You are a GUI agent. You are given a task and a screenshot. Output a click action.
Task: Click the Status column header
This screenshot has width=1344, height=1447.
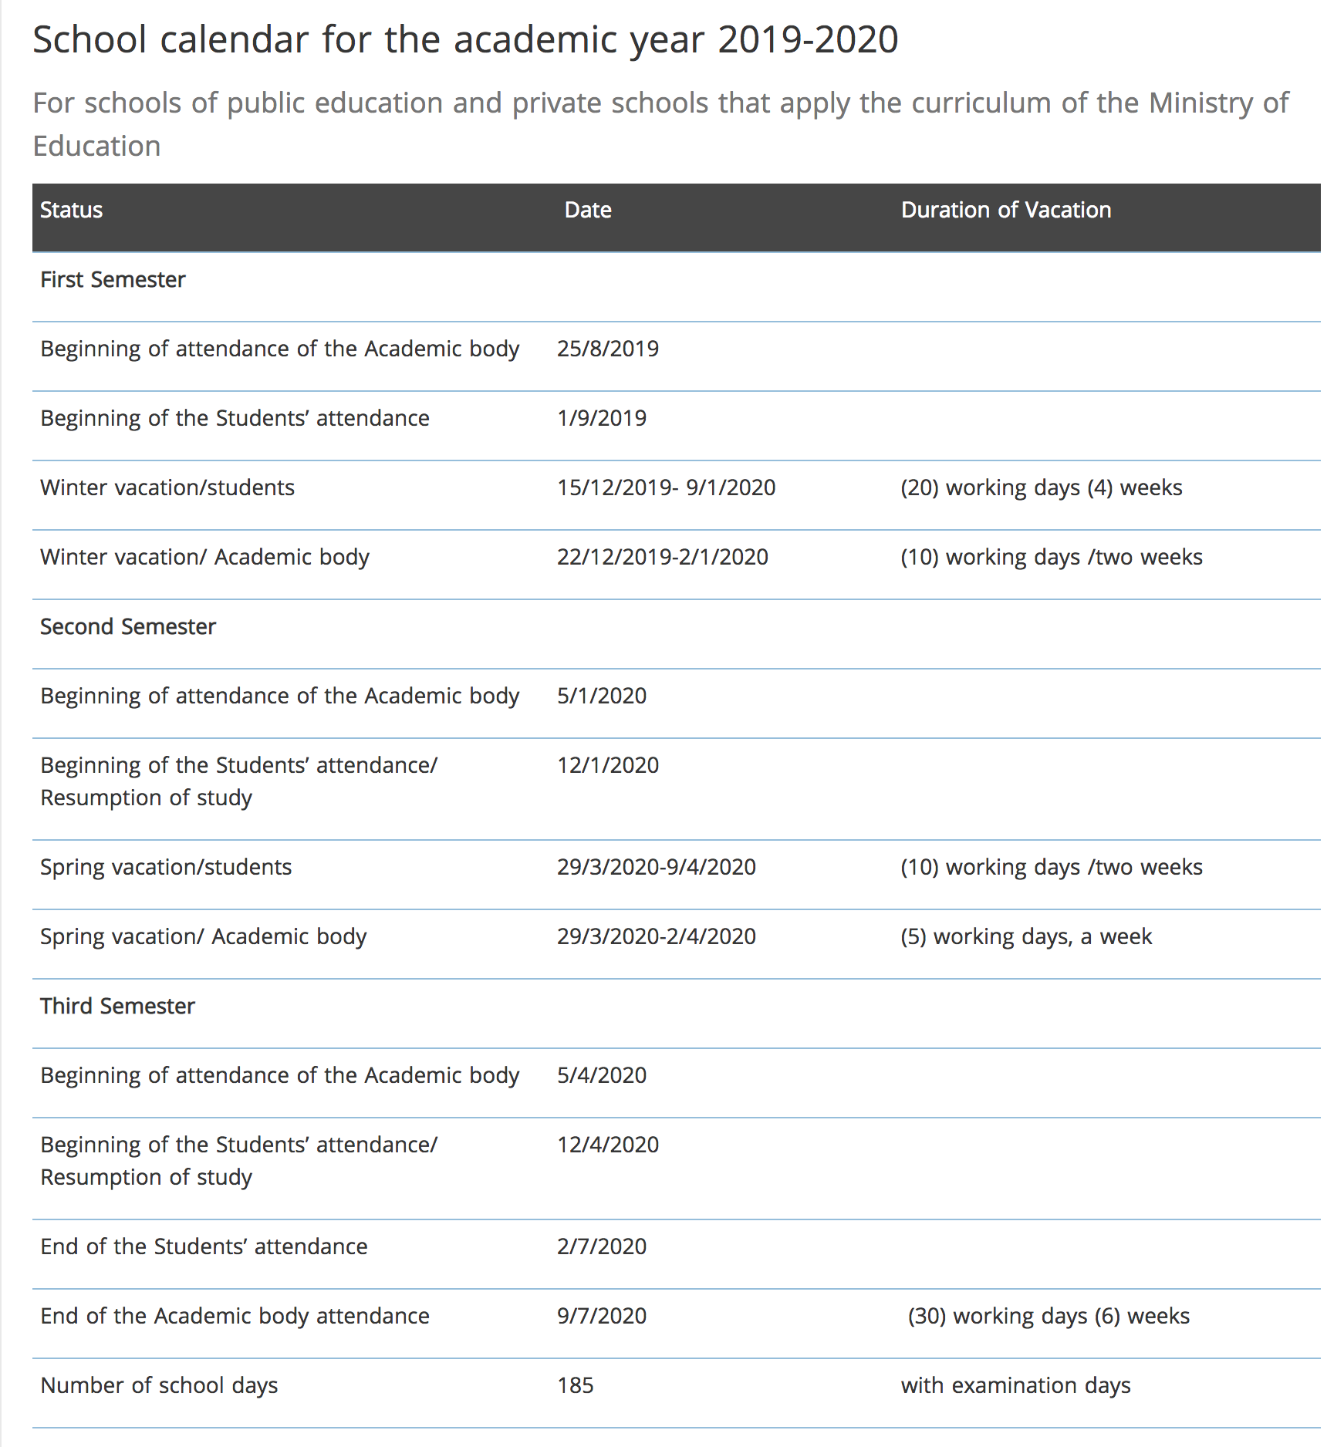[x=71, y=210]
